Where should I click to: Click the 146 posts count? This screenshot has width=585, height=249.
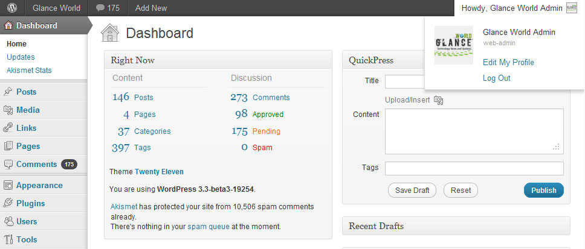[x=121, y=98]
